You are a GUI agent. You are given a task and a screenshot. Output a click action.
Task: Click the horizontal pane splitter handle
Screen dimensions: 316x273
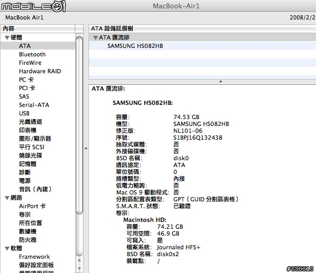click(x=221, y=82)
